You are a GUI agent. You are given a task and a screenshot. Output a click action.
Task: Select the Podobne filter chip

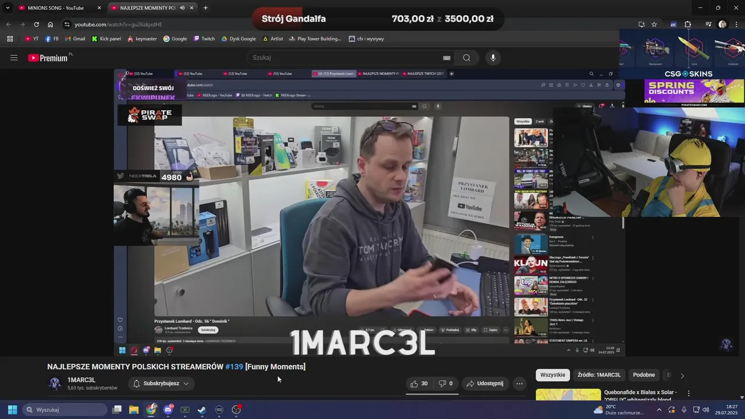(644, 375)
